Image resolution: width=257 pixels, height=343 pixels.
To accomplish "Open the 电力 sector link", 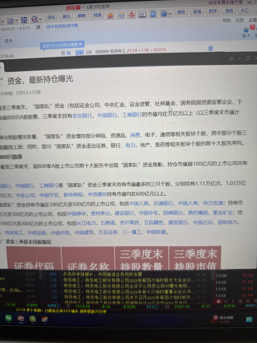I will click(130, 145).
